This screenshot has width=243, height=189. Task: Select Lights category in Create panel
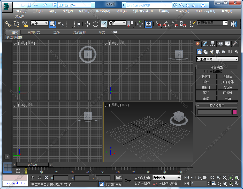[212, 52]
